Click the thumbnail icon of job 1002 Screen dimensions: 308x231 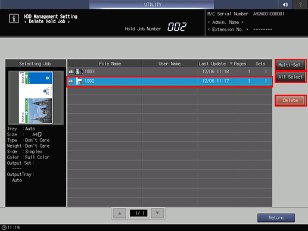pyautogui.click(x=79, y=81)
